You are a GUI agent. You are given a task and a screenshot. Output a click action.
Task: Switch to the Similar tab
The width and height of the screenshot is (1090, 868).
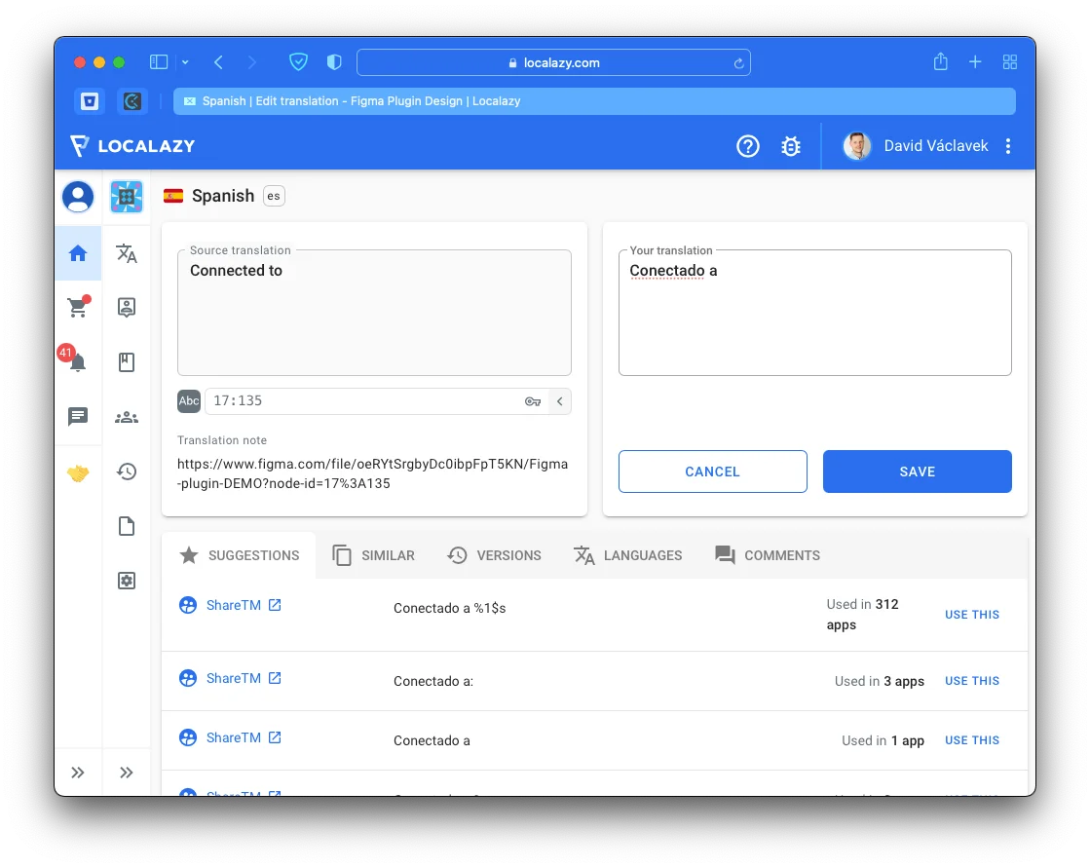[374, 555]
